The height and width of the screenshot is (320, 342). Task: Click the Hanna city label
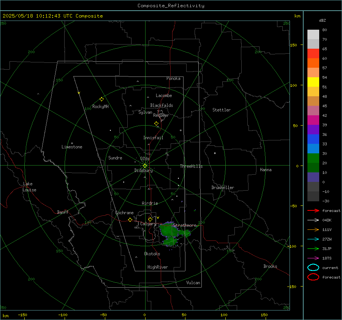click(266, 170)
